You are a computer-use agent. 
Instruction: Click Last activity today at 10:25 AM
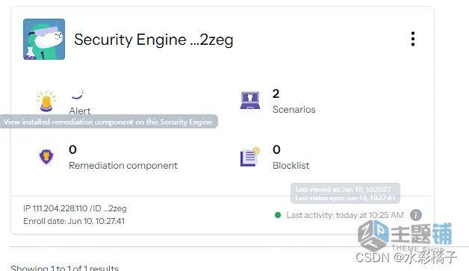pos(345,215)
